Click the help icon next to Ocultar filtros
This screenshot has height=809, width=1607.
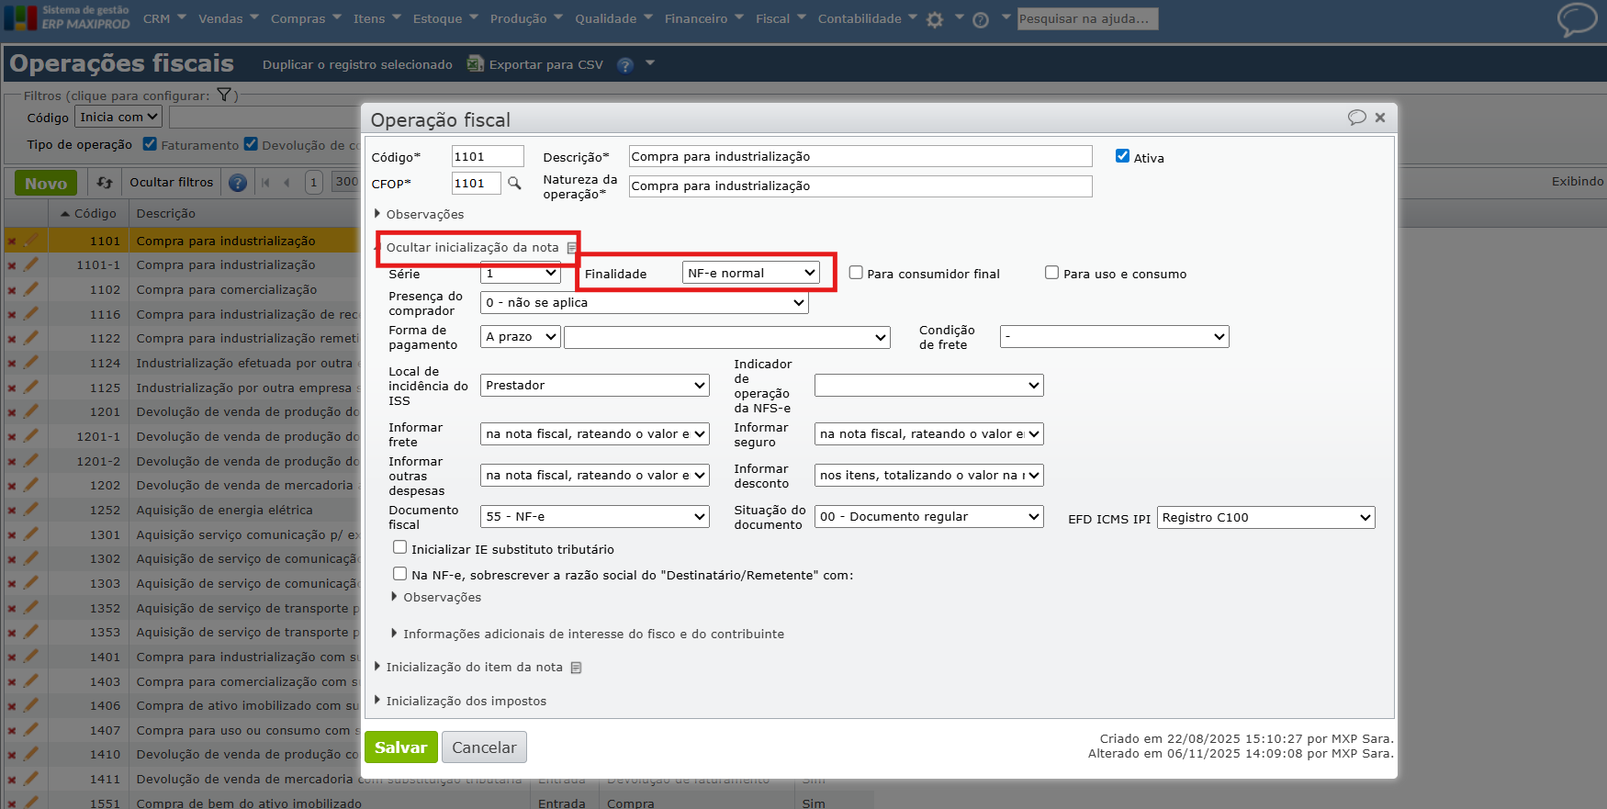point(238,183)
